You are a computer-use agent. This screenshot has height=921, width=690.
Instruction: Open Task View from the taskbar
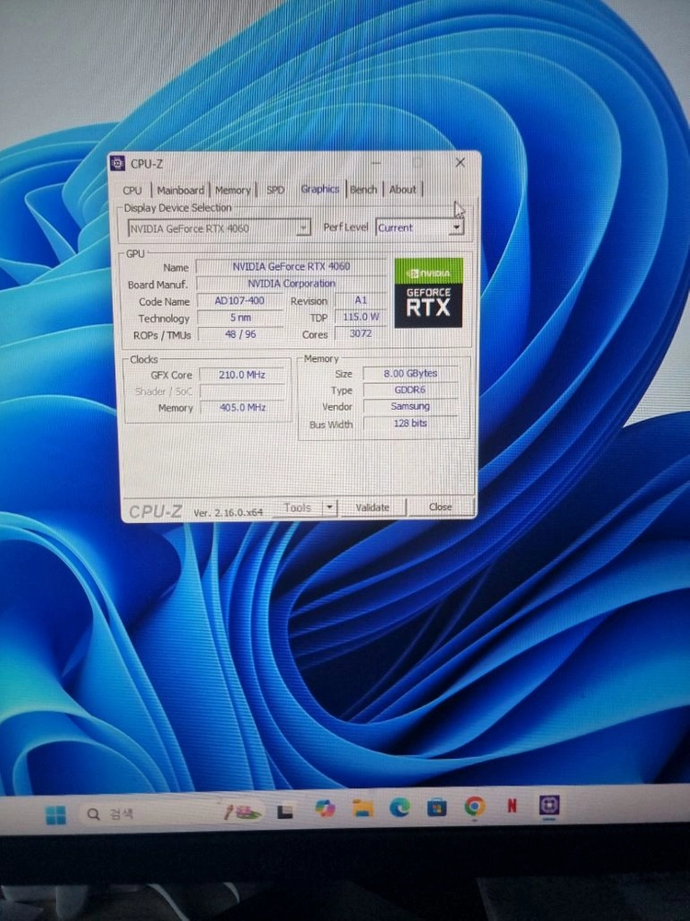coord(285,811)
